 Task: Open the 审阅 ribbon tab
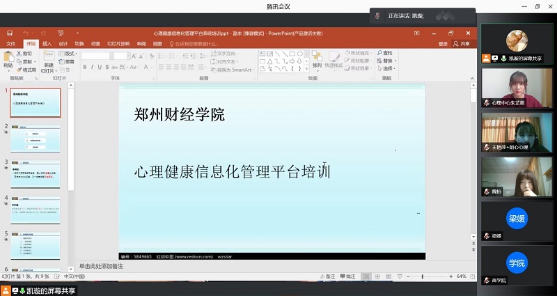coord(141,44)
